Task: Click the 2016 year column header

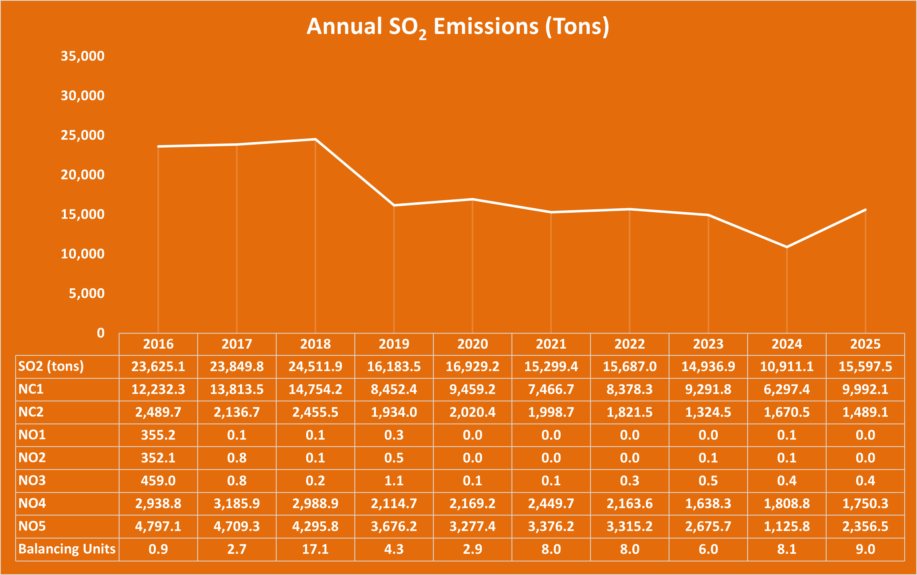Action: pyautogui.click(x=158, y=344)
